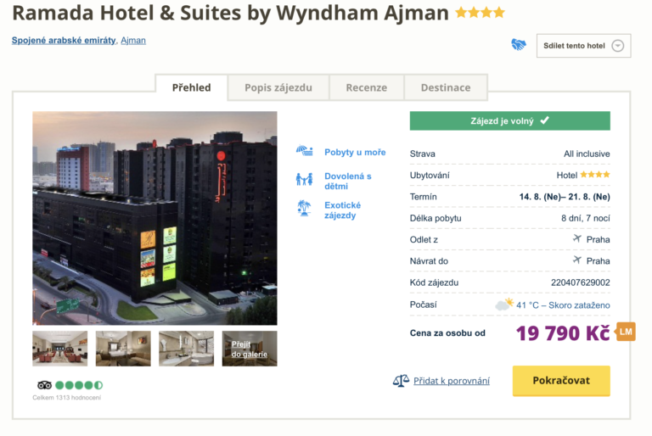The image size is (652, 436).
Task: Open the Přejít do galerie thumbnail
Action: pos(250,349)
